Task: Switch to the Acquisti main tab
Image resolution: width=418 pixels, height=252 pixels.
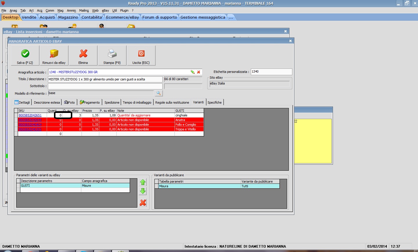Action: click(x=47, y=17)
